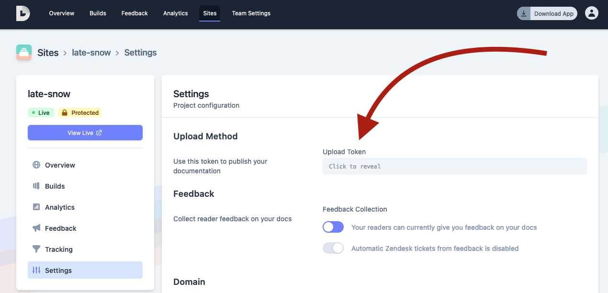Disable Feedback Collection for your docs
Viewport: 608px width, 293px height.
pyautogui.click(x=333, y=227)
